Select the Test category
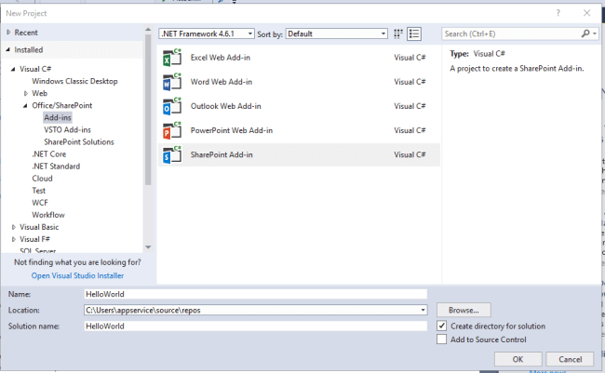 (38, 191)
